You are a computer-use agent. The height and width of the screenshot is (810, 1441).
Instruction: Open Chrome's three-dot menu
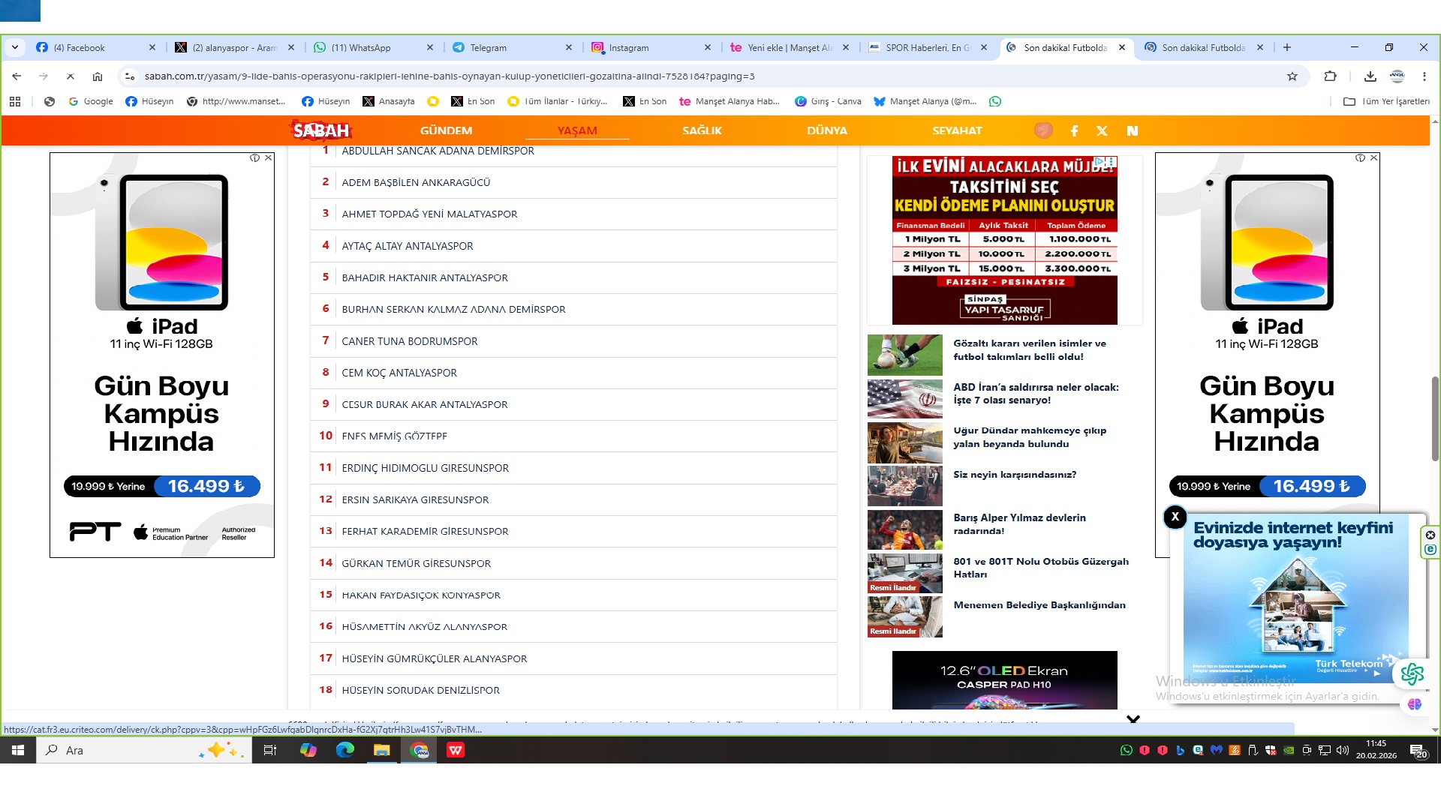click(1424, 76)
